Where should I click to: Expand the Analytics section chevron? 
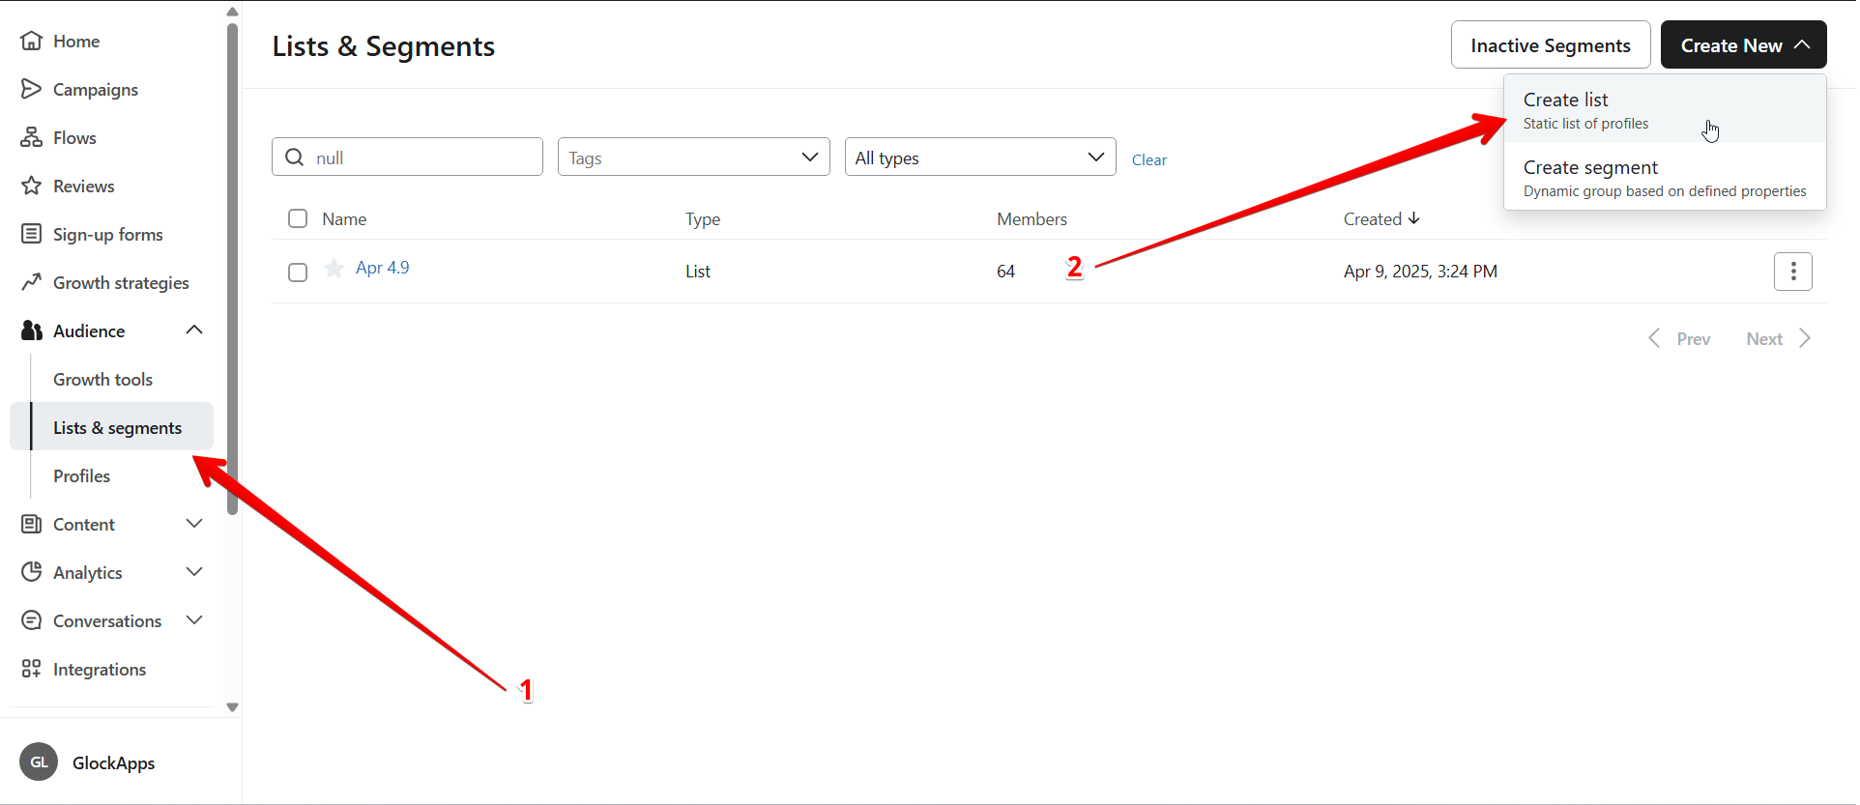pos(194,572)
